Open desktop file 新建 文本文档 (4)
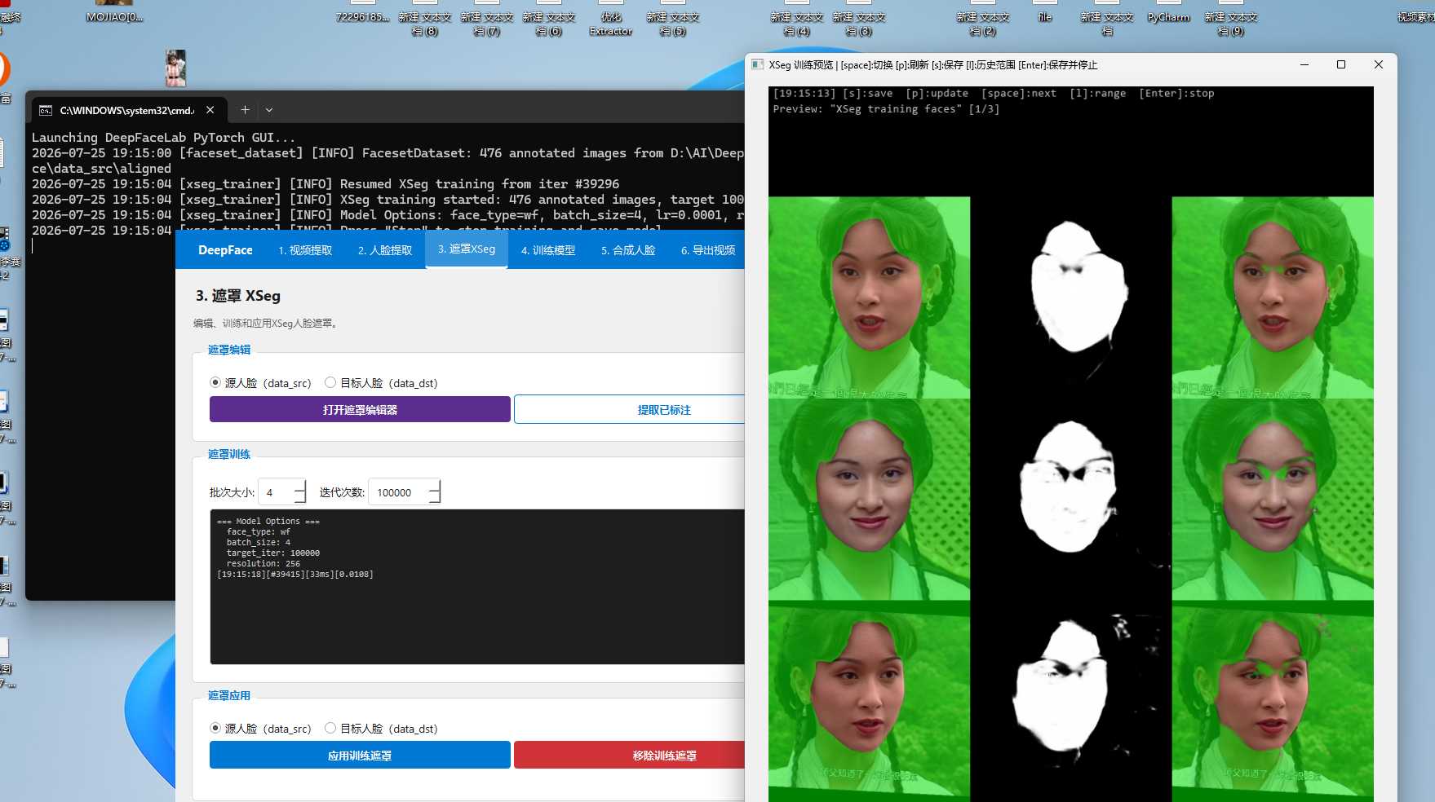Screen dimensions: 1435x802 (x=796, y=19)
